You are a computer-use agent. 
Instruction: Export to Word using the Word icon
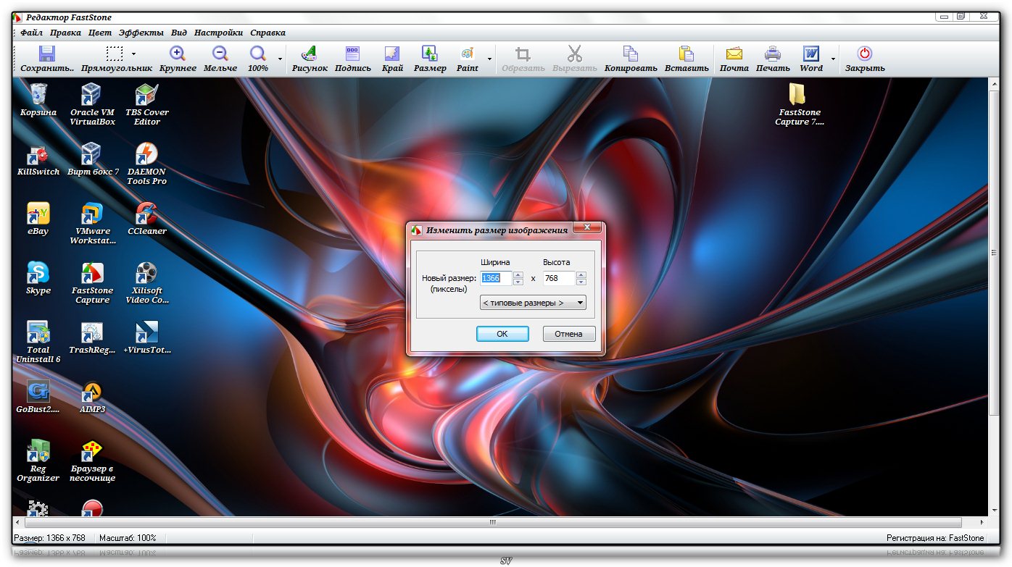[x=810, y=54]
